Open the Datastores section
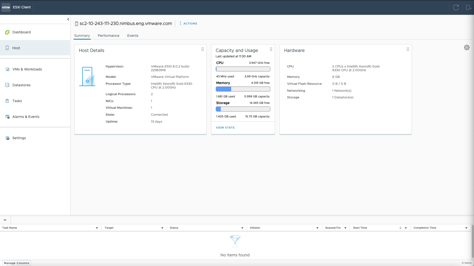This screenshot has height=266, width=474. tap(35, 85)
